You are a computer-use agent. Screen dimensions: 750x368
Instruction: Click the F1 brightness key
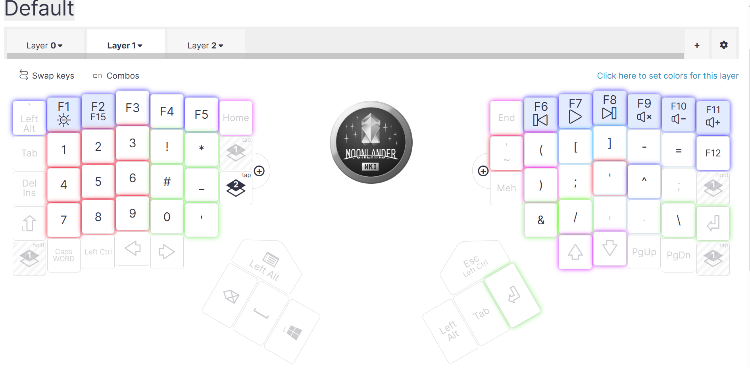tap(63, 114)
